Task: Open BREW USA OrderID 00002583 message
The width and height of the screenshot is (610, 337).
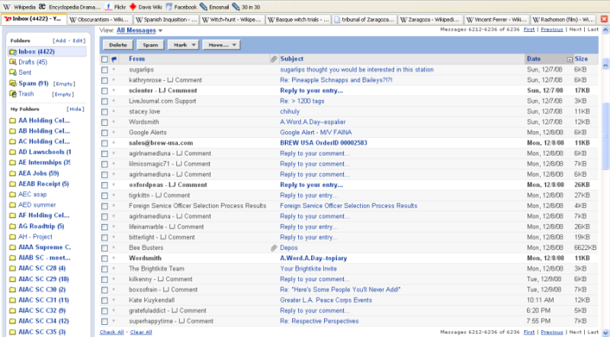Action: point(323,143)
